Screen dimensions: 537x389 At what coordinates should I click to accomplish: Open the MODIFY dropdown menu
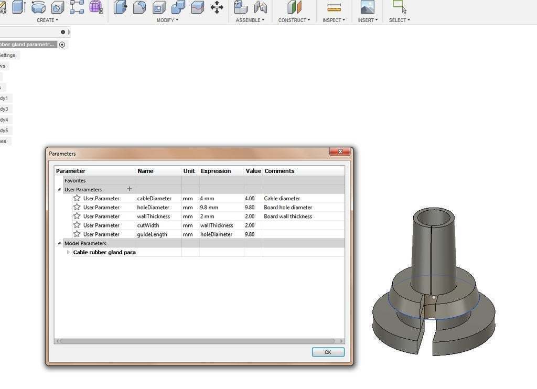click(x=167, y=20)
